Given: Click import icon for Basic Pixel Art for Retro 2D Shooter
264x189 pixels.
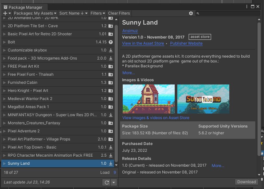Looking at the screenshot, I should click(111, 34).
